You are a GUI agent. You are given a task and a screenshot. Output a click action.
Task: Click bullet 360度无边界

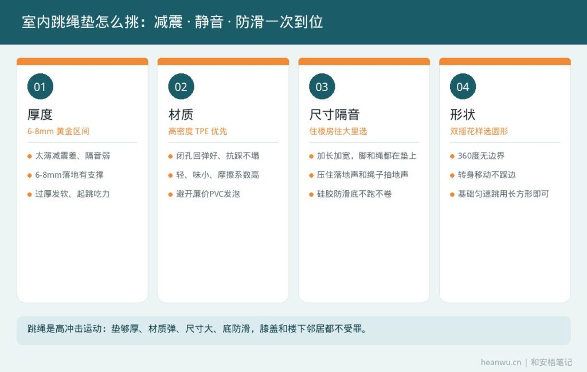(x=481, y=156)
